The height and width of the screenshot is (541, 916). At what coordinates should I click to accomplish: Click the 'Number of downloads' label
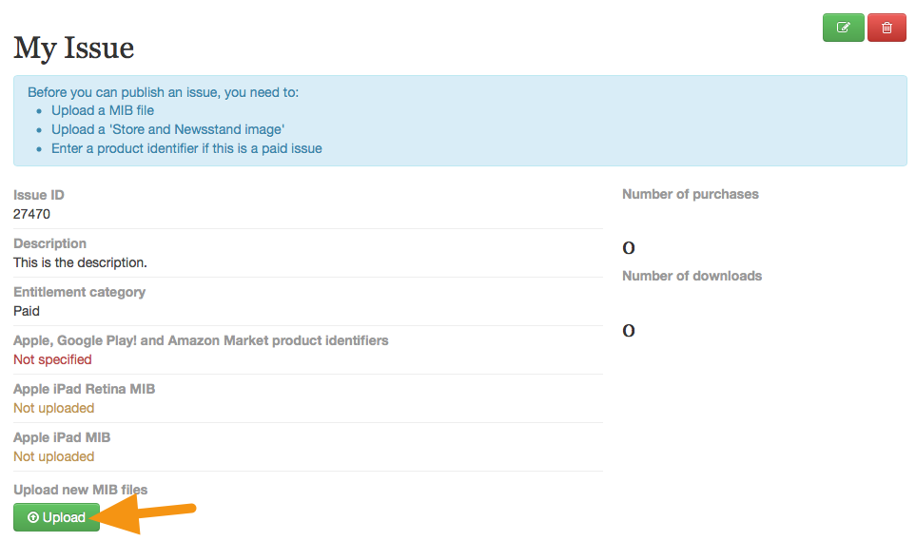pos(692,276)
